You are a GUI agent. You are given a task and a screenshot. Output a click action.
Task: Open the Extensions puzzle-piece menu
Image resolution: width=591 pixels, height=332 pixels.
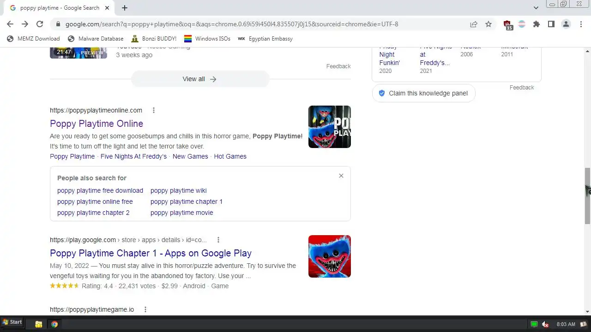(x=537, y=24)
